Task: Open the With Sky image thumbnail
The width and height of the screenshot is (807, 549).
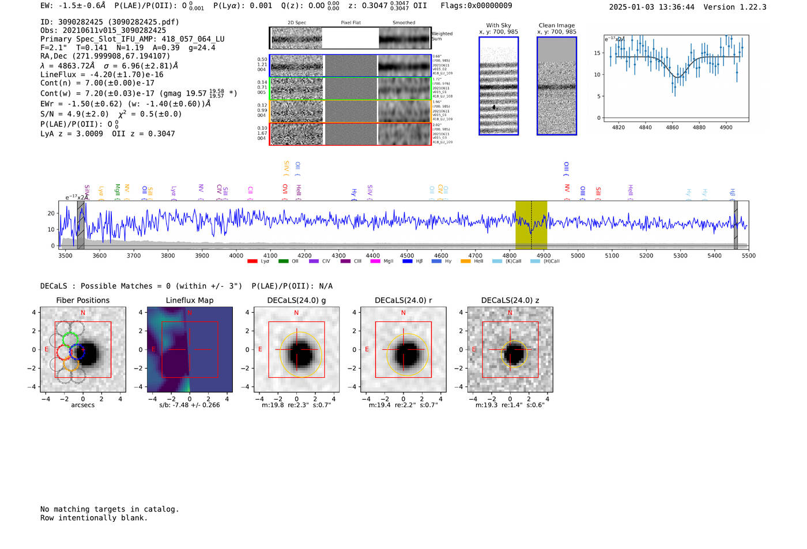Action: point(499,86)
